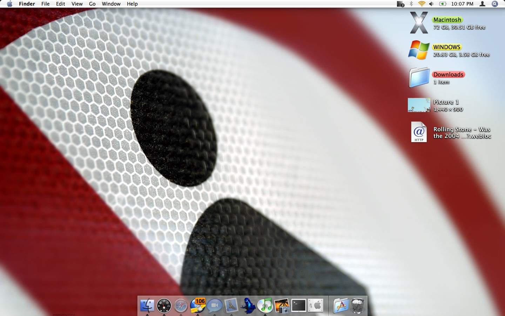The height and width of the screenshot is (316, 505).
Task: Open the Window menu
Action: (x=111, y=4)
